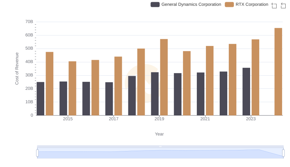The image size is (290, 167).
Task: Select the RTX bar for 2022
Action: (232, 80)
